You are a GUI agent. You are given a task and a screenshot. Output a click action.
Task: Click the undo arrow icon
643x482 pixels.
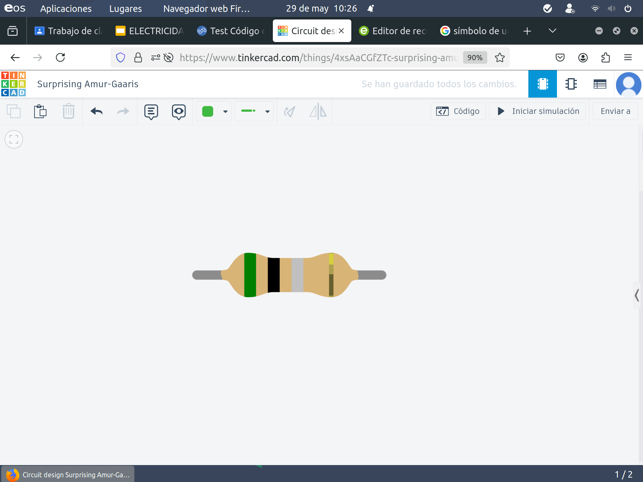click(96, 111)
